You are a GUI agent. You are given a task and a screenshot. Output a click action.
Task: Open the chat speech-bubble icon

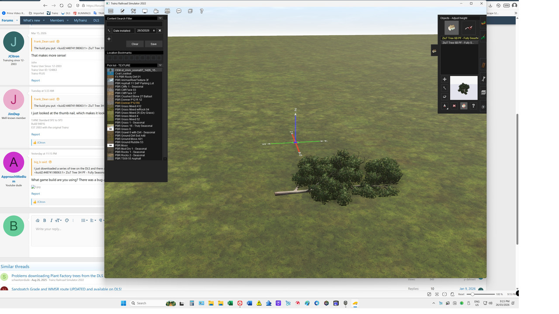coord(179,11)
